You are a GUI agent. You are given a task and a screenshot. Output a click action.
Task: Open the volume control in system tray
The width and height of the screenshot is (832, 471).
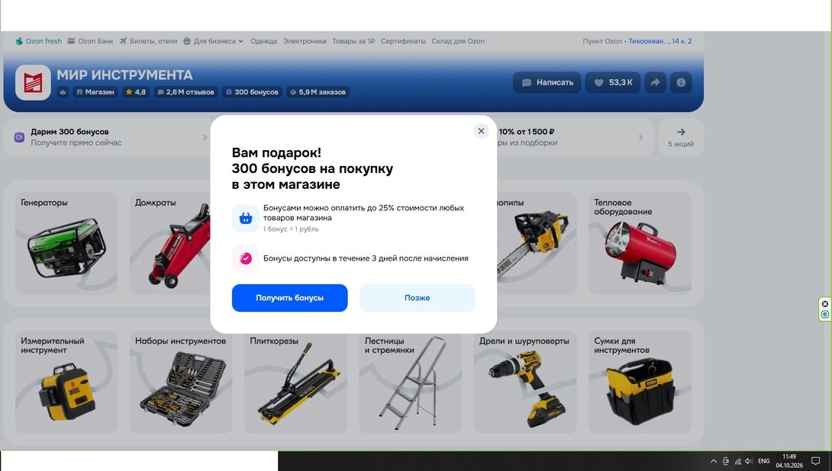coord(749,461)
